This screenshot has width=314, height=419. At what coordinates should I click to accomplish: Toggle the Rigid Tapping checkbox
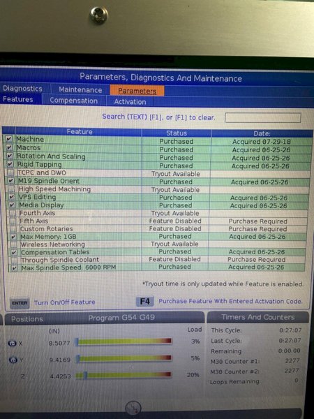point(10,164)
